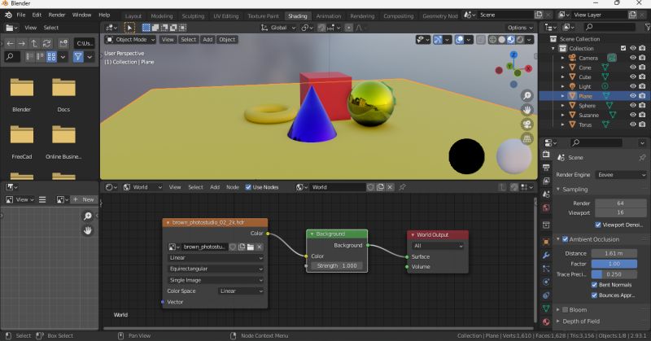This screenshot has height=341, width=651.
Task: Toggle Ambient Occlusion checkbox
Action: [x=565, y=239]
